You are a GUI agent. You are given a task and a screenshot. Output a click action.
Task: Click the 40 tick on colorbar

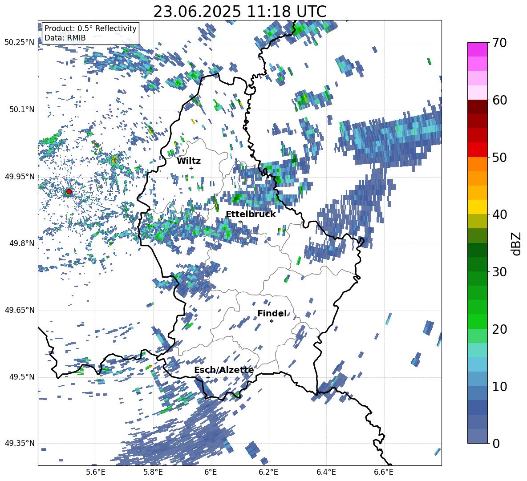(x=499, y=214)
